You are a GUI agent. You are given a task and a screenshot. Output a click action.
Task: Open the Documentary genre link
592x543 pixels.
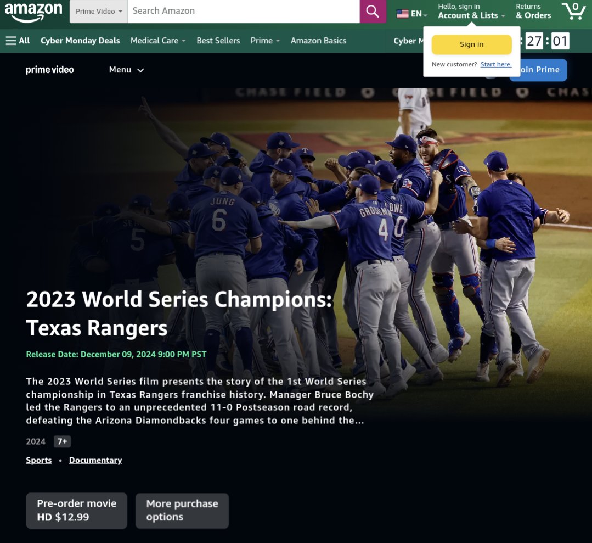(x=95, y=460)
